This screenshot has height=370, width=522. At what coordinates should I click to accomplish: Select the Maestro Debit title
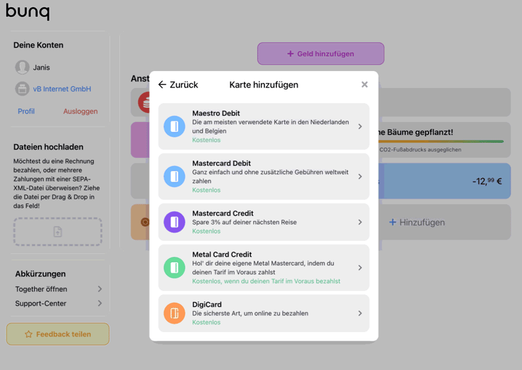[x=216, y=114]
